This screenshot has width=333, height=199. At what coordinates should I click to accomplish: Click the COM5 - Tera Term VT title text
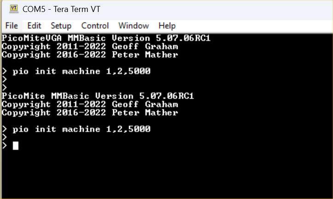click(61, 9)
